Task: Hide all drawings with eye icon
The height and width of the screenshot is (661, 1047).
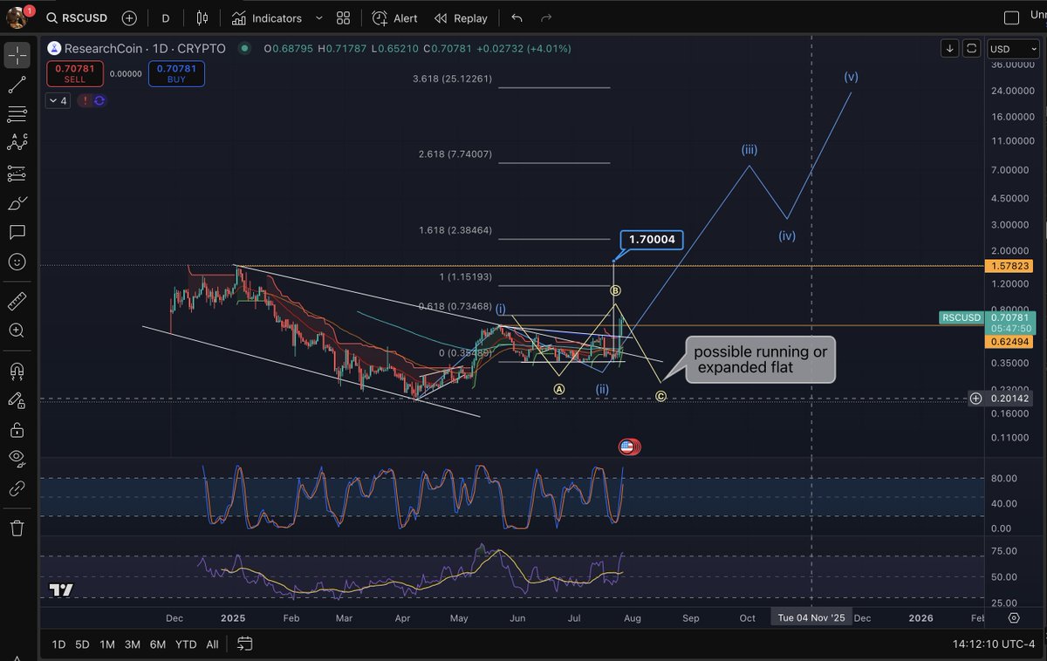Action: coord(17,459)
